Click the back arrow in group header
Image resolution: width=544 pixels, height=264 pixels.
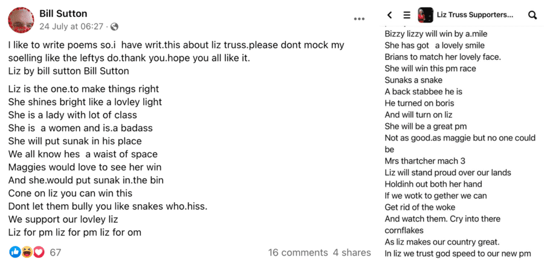pyautogui.click(x=390, y=15)
